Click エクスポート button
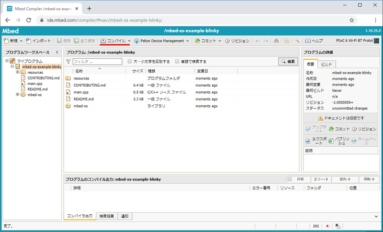Image resolution: width=383 pixels, height=232 pixels. pyautogui.click(x=316, y=141)
